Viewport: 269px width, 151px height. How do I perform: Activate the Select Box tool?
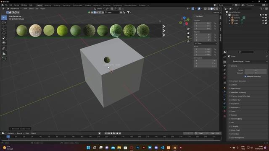[4, 18]
